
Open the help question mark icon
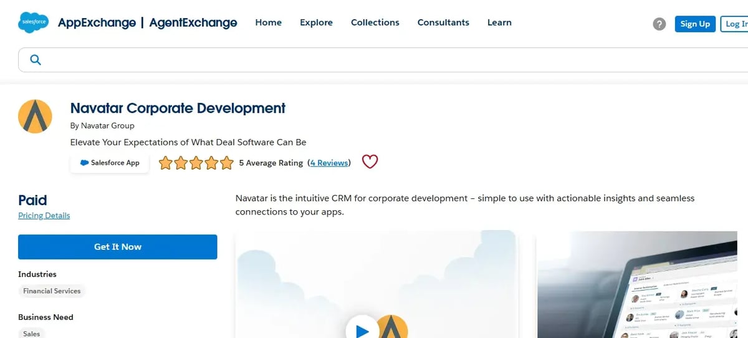coord(659,24)
